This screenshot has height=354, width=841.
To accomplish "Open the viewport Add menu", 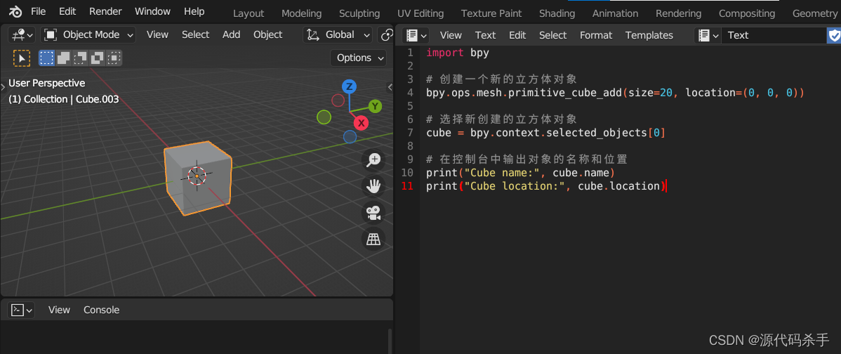I will pyautogui.click(x=231, y=35).
